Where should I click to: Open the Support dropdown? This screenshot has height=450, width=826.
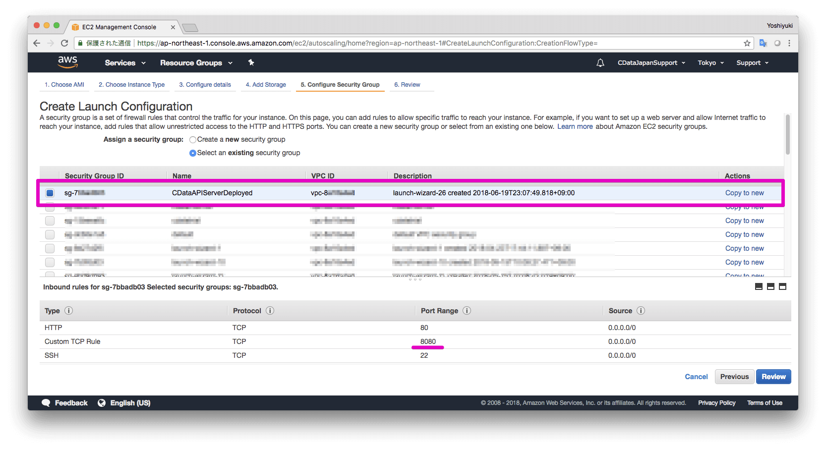[752, 63]
